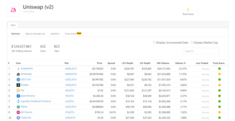Open the YFII/ETH pair link
235x121 pixels.
click(x=70, y=112)
